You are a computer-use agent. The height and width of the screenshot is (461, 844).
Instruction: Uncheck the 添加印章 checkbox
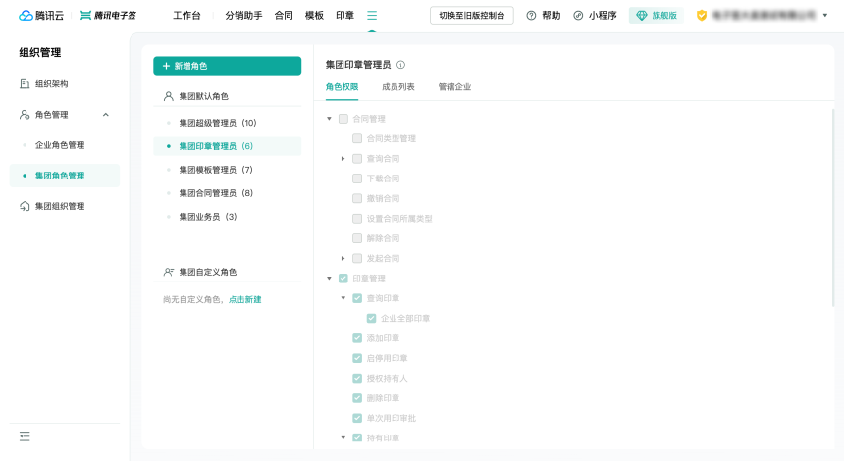pos(357,337)
